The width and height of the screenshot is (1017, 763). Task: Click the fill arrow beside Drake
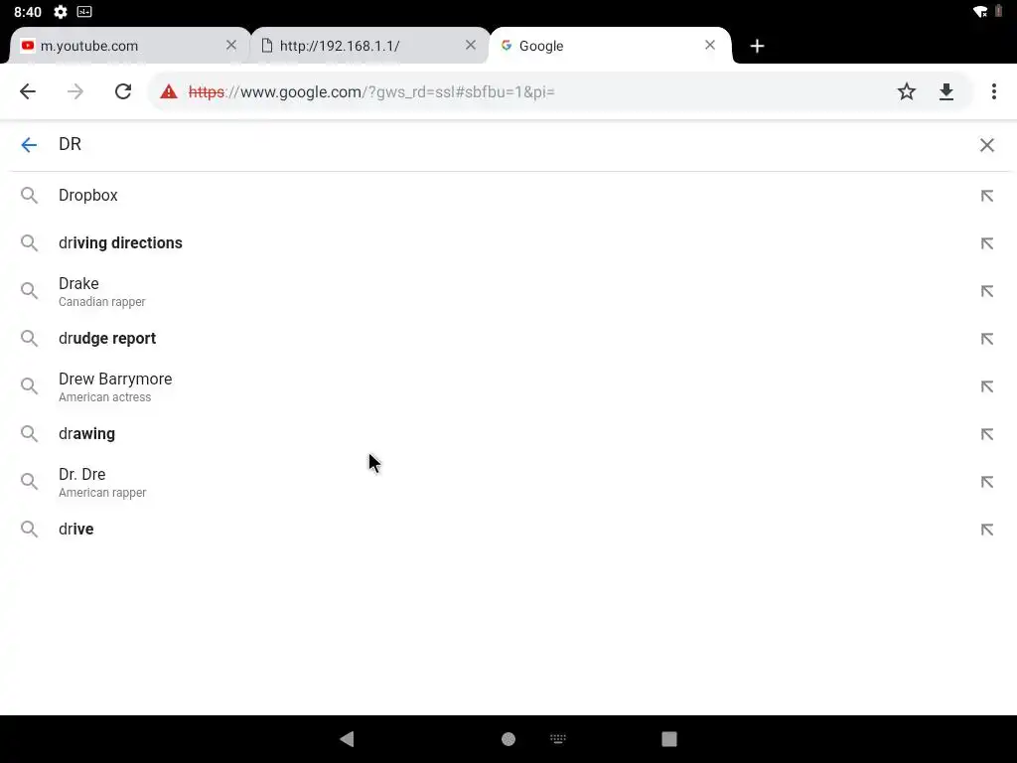pos(986,291)
